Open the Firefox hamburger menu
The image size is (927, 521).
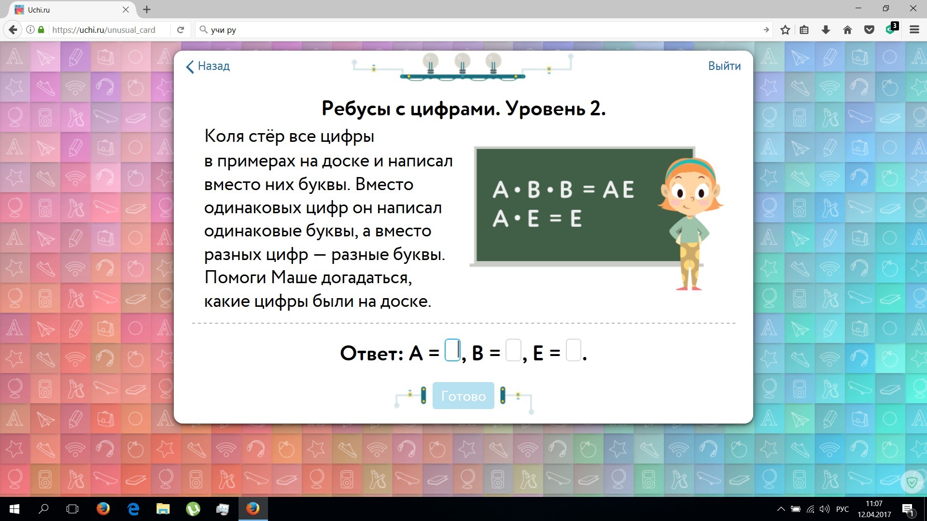click(x=914, y=30)
